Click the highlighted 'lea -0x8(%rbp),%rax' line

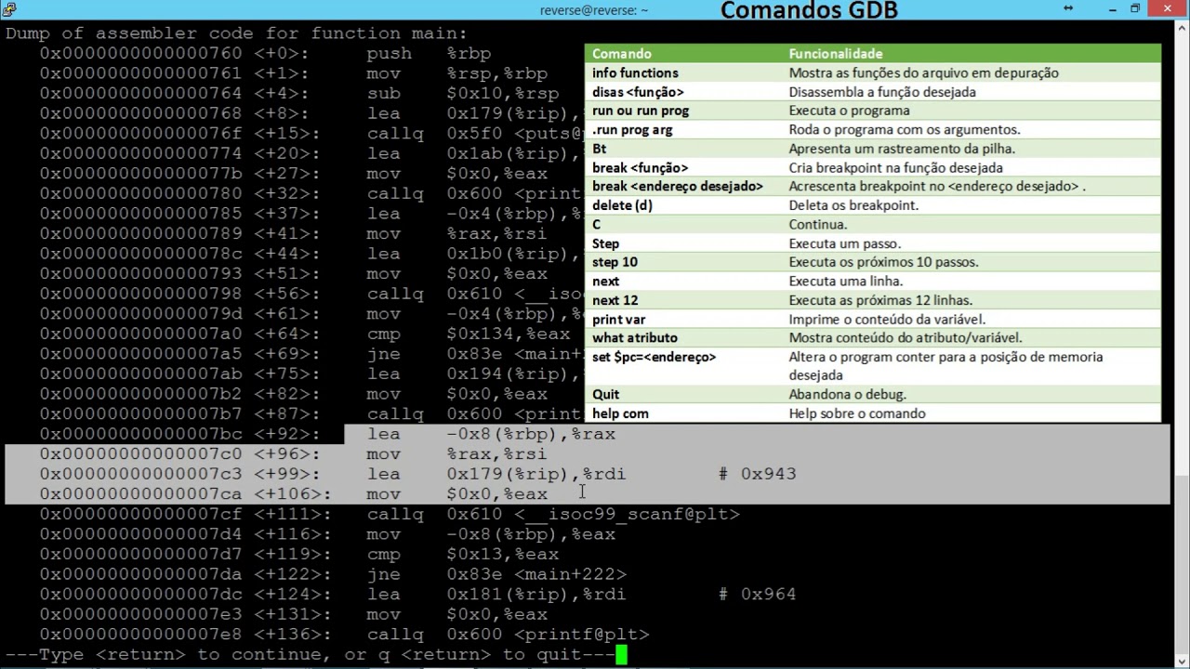(x=491, y=434)
